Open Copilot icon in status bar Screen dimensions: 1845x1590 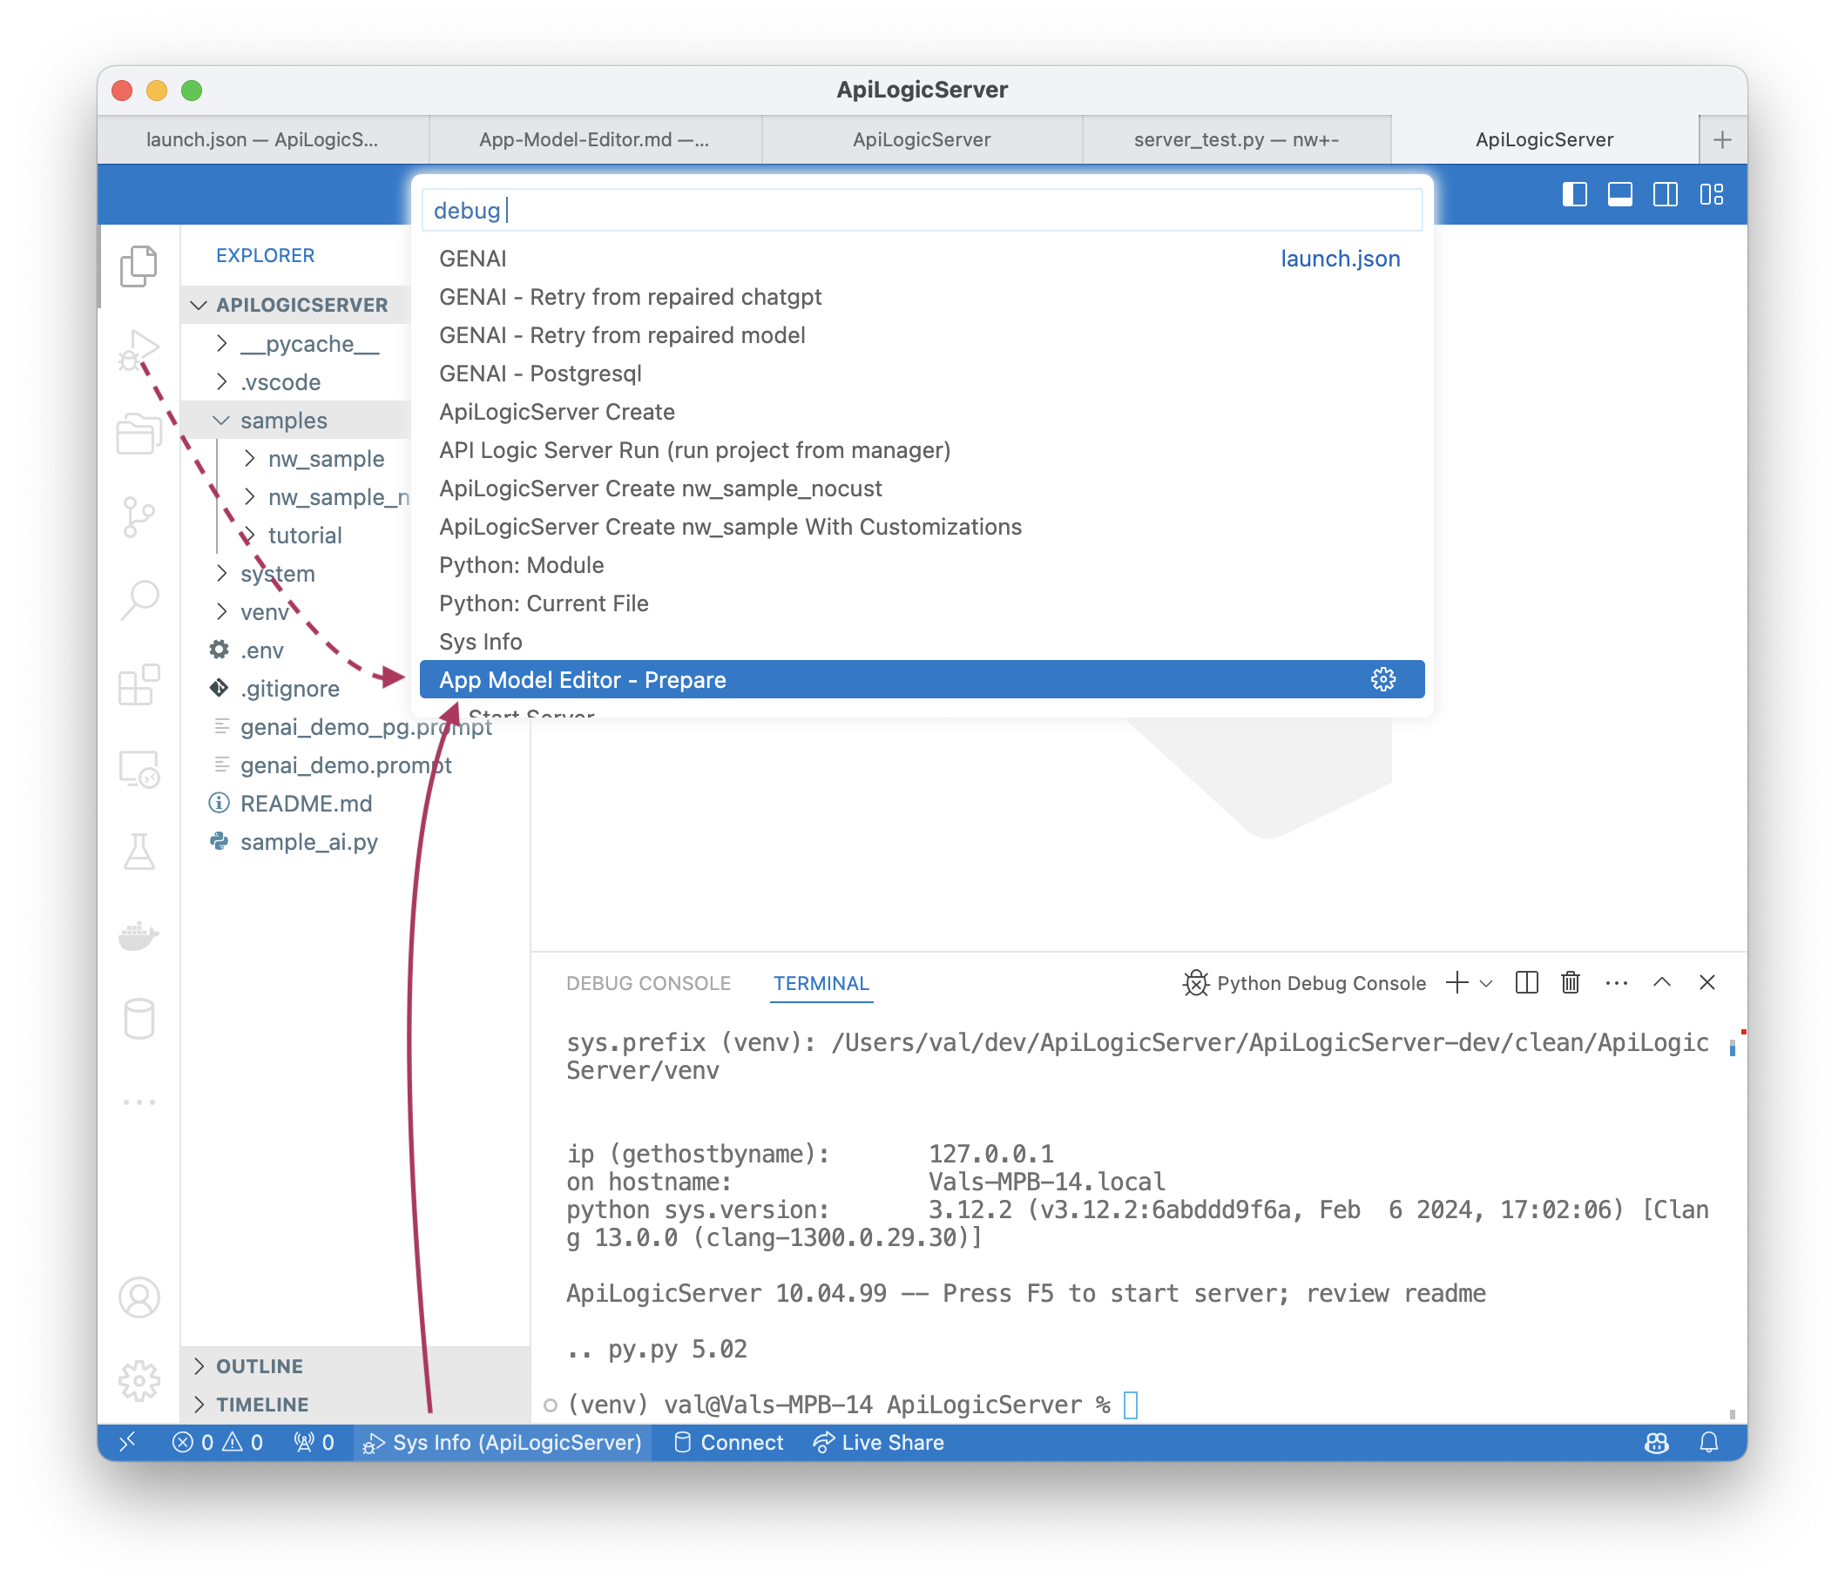[x=1656, y=1443]
